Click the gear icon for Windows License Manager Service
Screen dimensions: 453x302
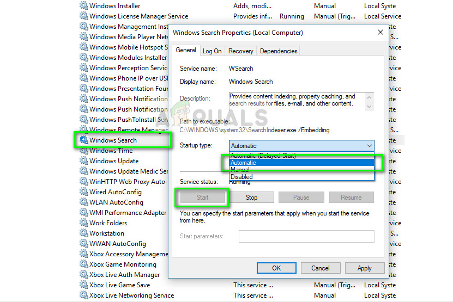pos(84,16)
